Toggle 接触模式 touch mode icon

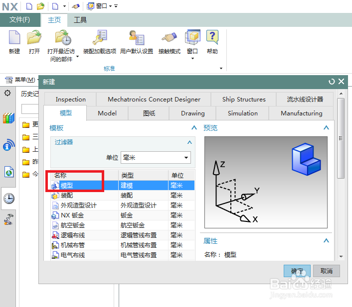pyautogui.click(x=169, y=37)
